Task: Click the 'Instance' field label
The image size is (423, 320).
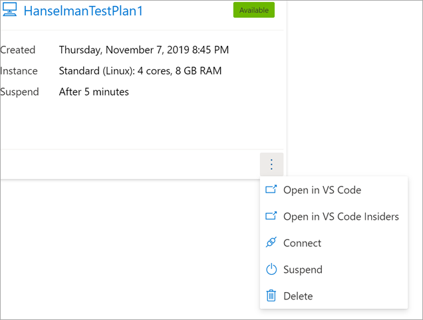Action: 19,71
